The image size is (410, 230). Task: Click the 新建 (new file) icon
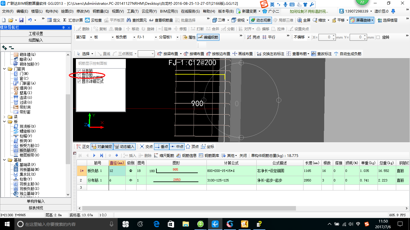pos(4,20)
